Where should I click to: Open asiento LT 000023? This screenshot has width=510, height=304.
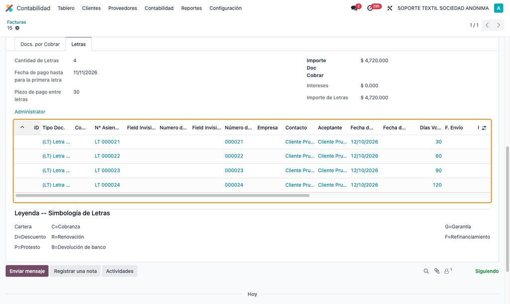click(x=108, y=170)
